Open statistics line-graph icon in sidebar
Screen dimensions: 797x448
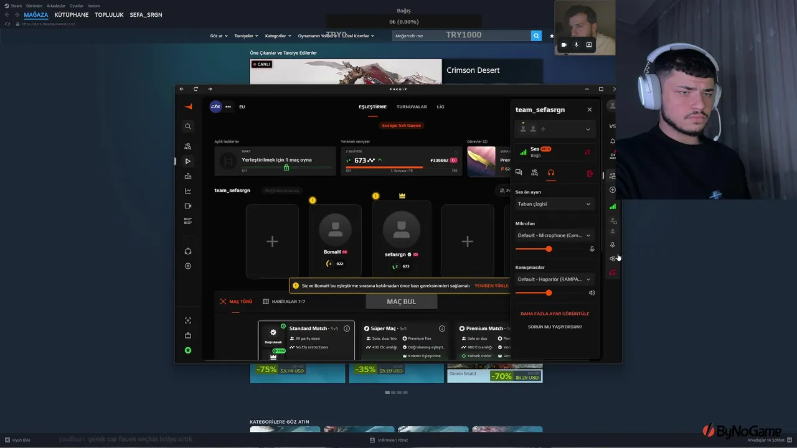188,191
